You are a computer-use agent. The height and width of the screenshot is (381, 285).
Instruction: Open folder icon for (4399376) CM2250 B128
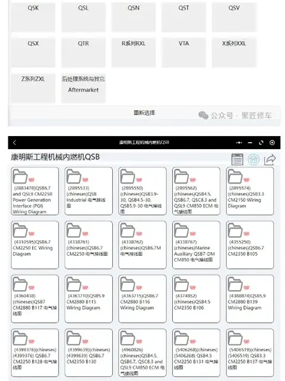click(x=20, y=338)
